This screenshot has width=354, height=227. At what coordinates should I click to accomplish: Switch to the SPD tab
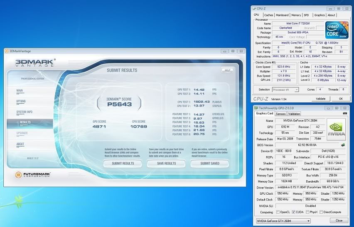pyautogui.click(x=306, y=15)
